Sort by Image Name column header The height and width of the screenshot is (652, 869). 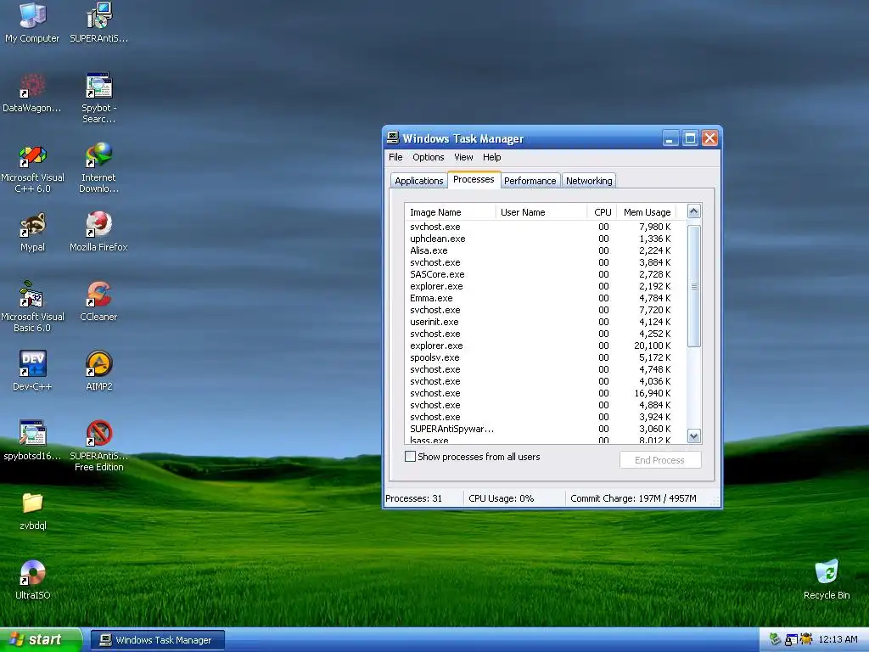450,211
